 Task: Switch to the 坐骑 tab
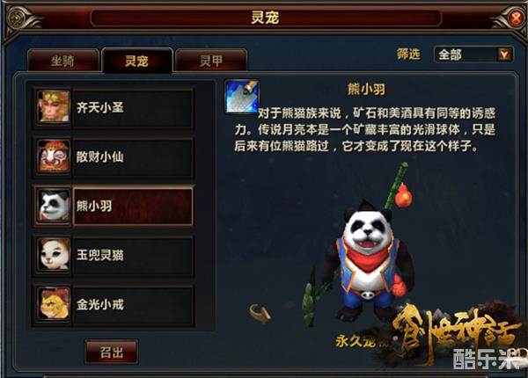tap(63, 61)
